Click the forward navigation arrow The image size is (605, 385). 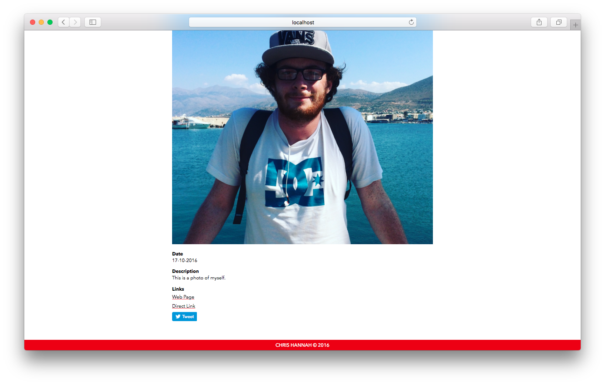click(75, 22)
